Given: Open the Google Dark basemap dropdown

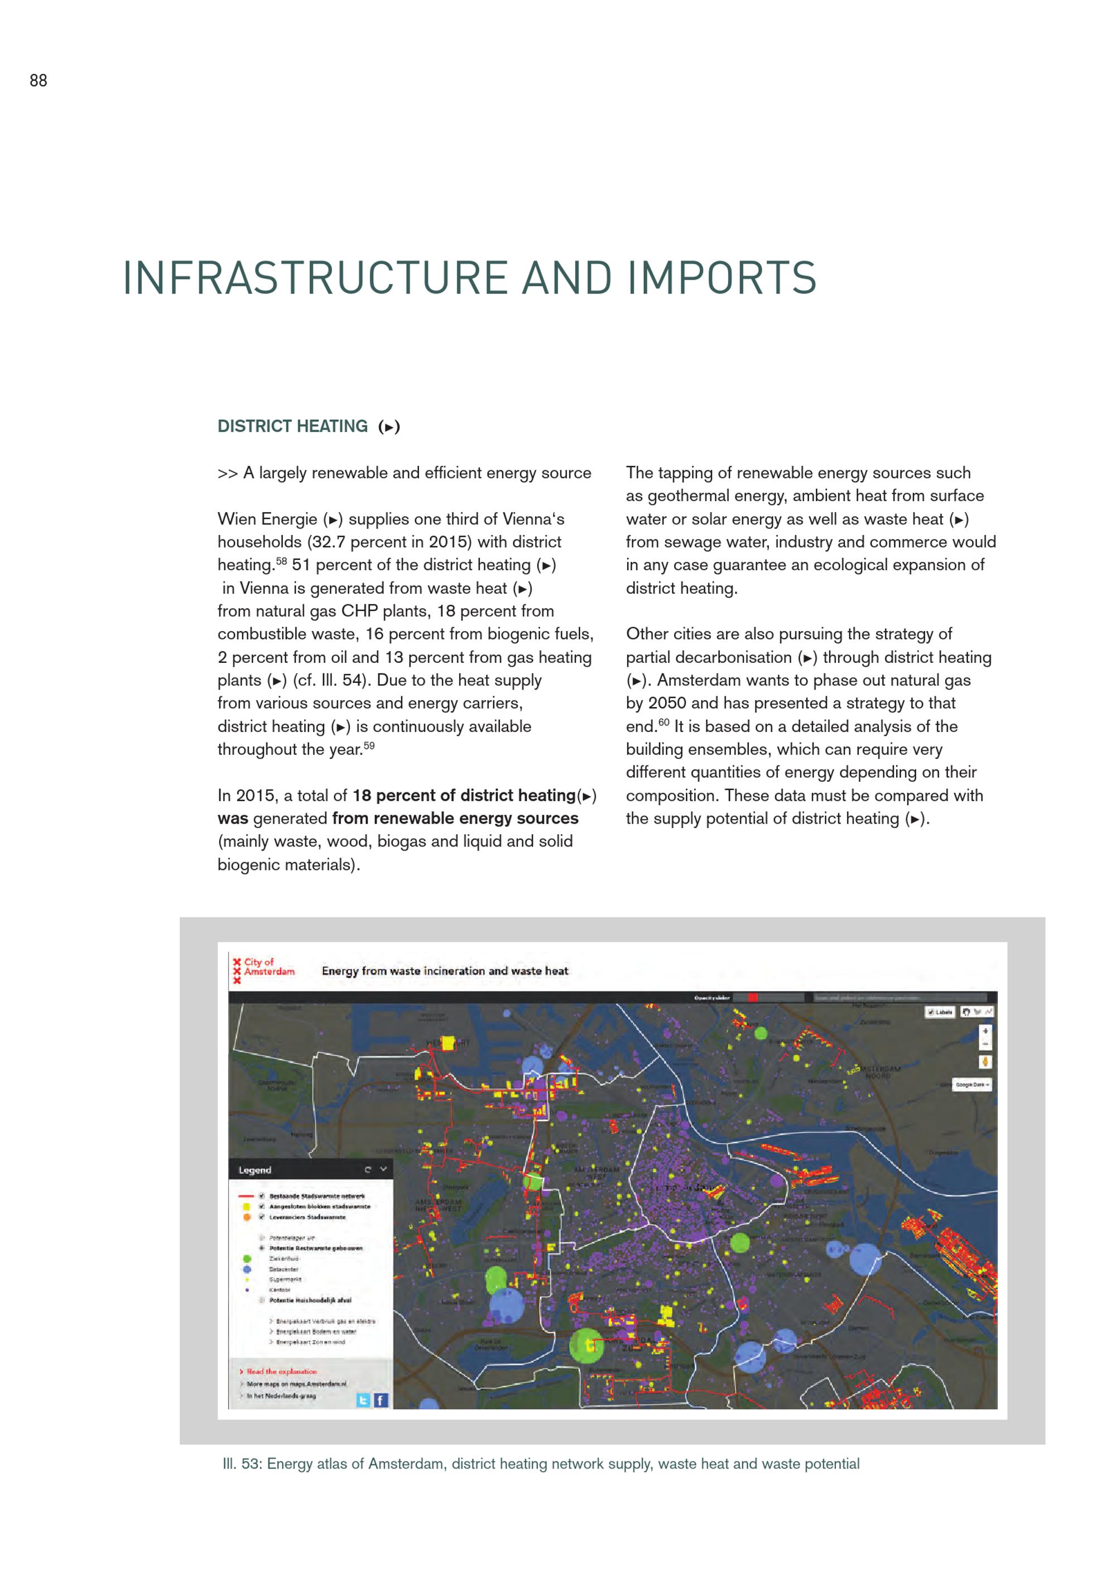Looking at the screenshot, I should tap(971, 1085).
